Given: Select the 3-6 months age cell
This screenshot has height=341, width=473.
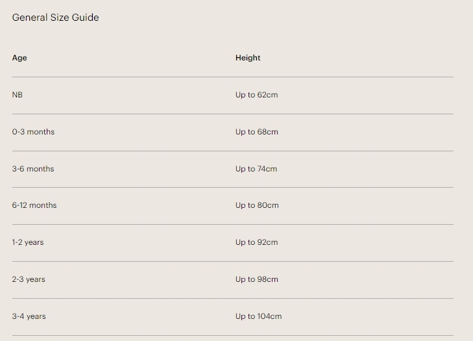Looking at the screenshot, I should 33,169.
